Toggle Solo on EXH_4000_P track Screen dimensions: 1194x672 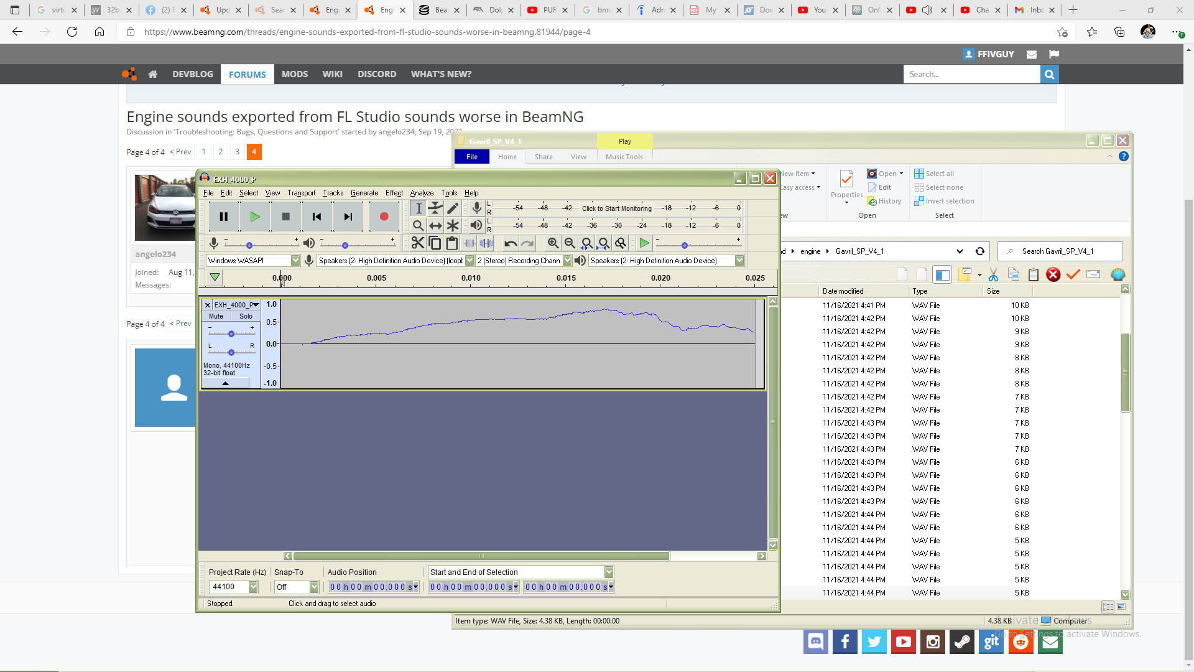(x=246, y=316)
